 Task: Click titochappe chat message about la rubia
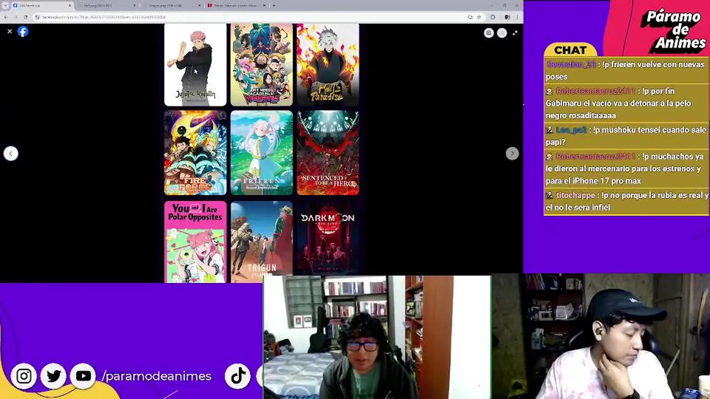point(626,201)
